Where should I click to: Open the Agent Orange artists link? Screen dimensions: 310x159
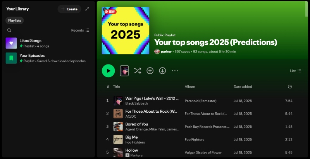(152, 129)
